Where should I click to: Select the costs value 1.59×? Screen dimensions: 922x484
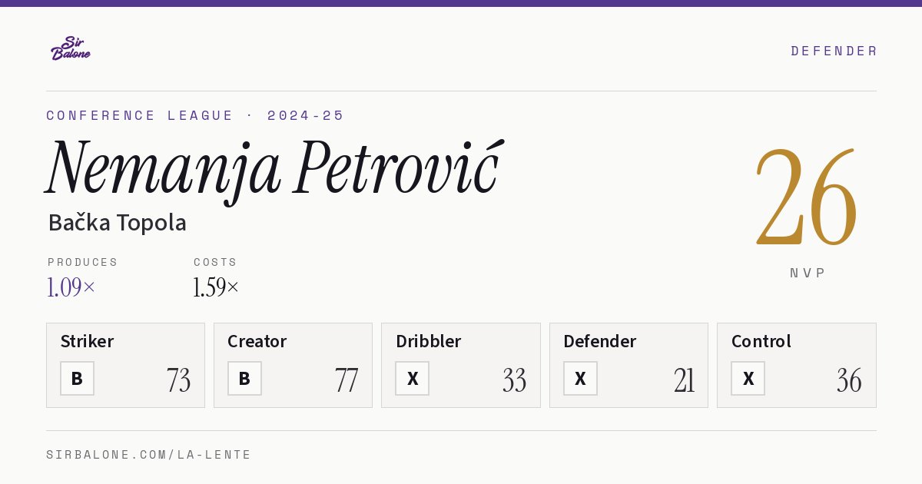[x=216, y=287]
